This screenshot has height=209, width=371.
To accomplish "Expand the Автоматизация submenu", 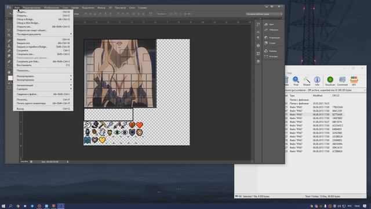I will (43, 85).
